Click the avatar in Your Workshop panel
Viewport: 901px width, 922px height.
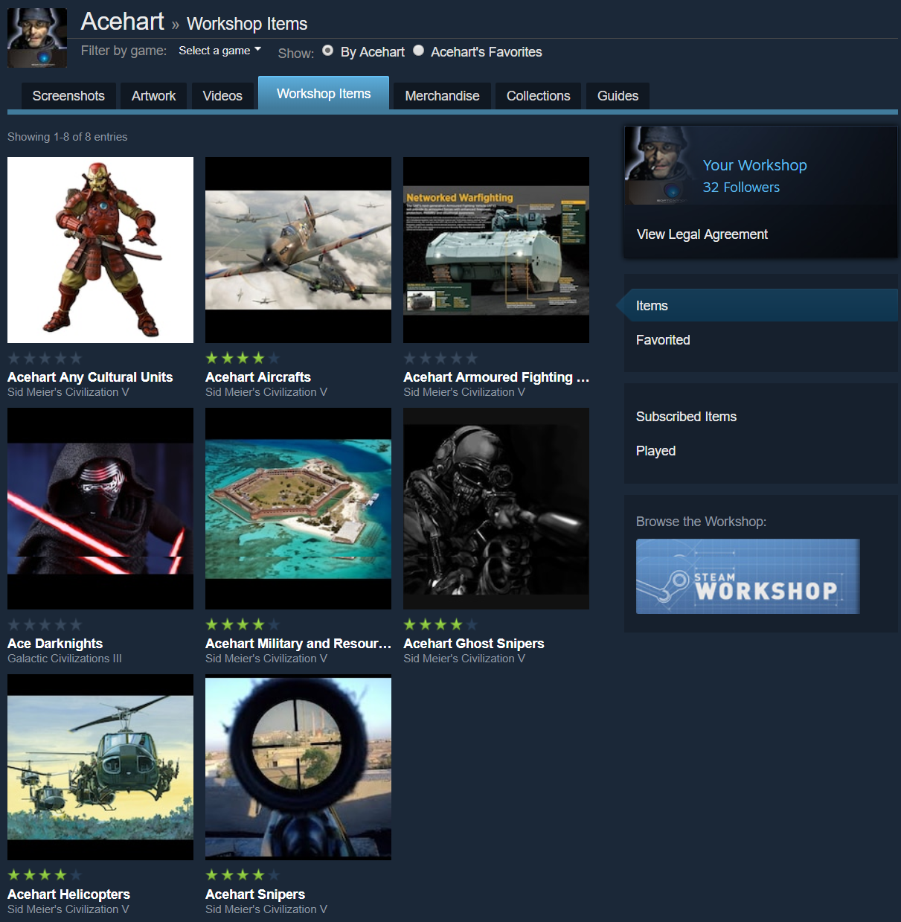[658, 165]
